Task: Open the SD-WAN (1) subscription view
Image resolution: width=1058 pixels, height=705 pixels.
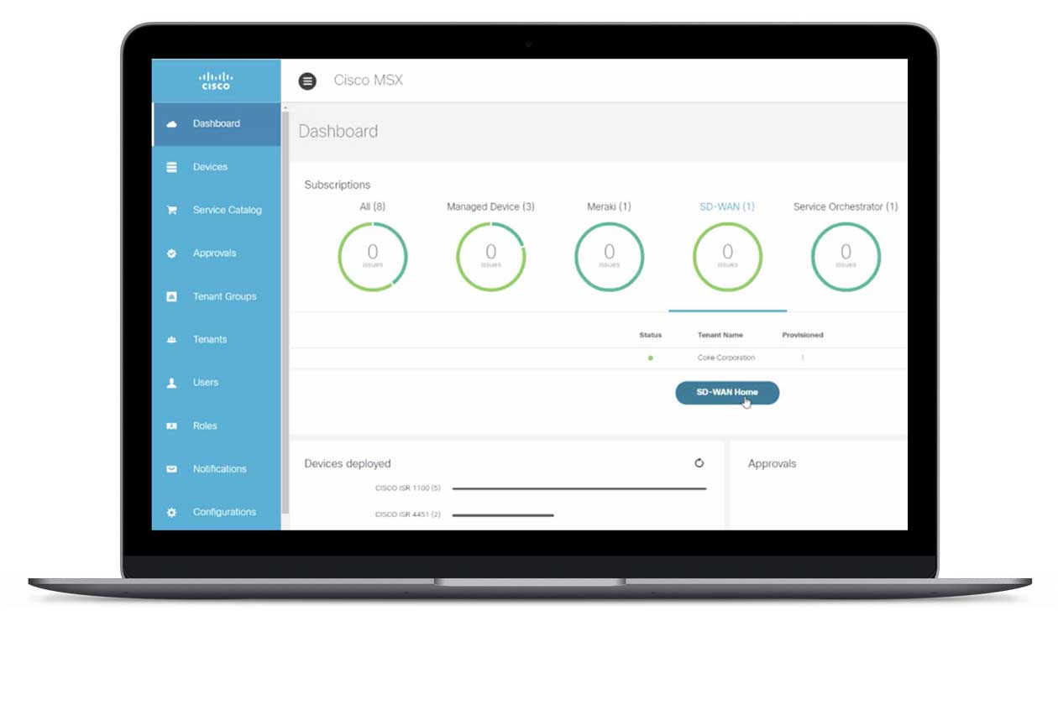Action: point(727,206)
